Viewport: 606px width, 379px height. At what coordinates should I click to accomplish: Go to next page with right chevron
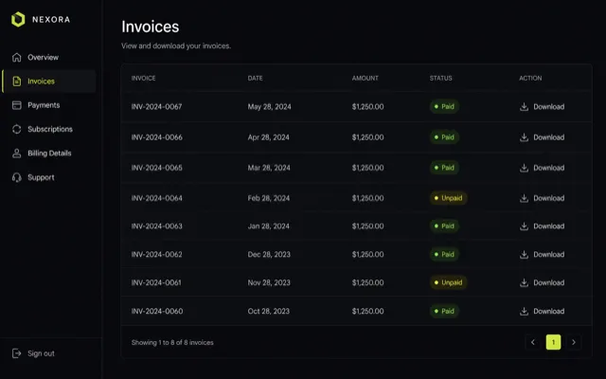coord(574,342)
